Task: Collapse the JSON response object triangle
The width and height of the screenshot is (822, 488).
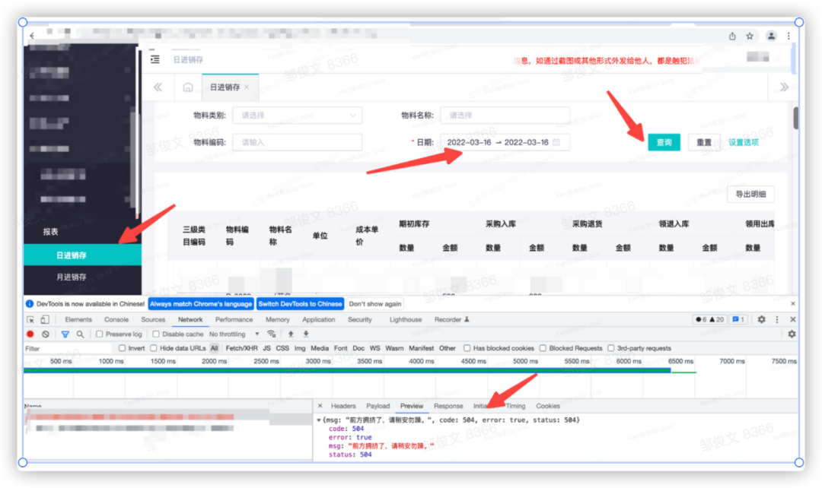Action: pyautogui.click(x=319, y=420)
